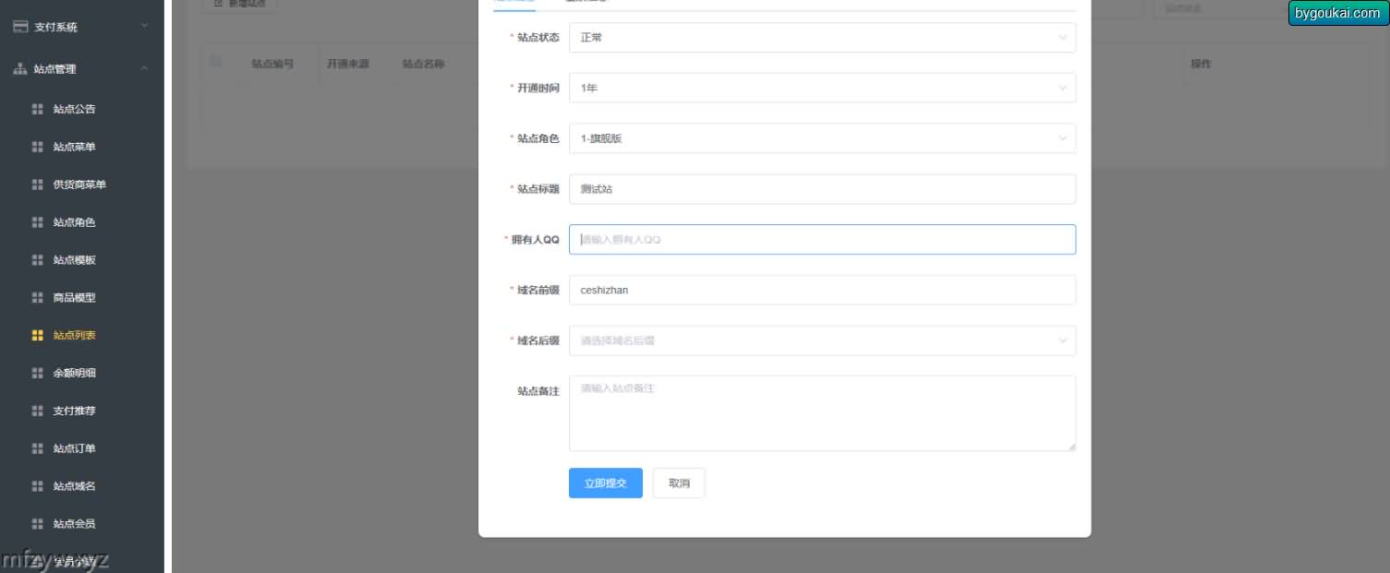
Task: Focus the 拥有人QQ input field
Action: [x=822, y=240]
